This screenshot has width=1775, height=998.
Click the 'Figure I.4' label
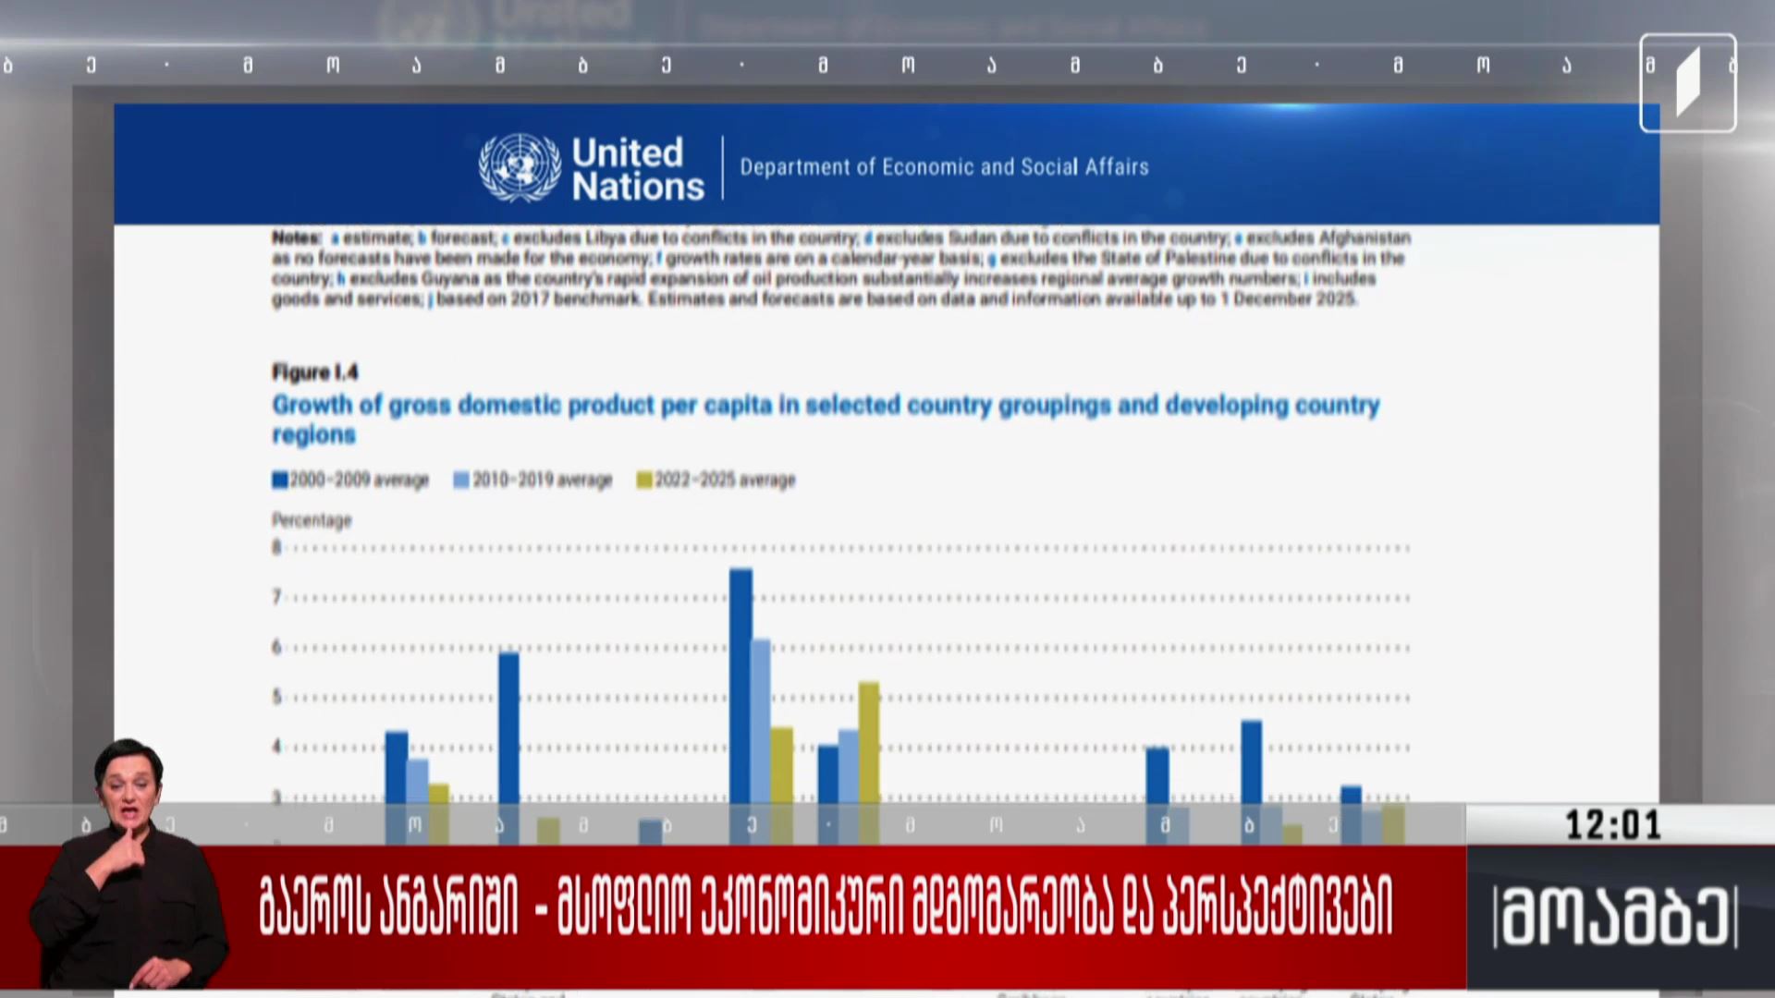[315, 372]
